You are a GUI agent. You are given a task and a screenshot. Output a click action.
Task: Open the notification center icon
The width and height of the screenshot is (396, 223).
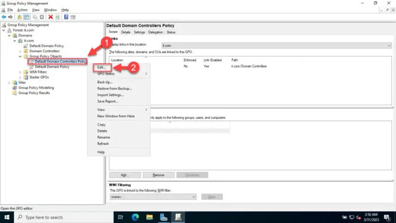(387, 217)
